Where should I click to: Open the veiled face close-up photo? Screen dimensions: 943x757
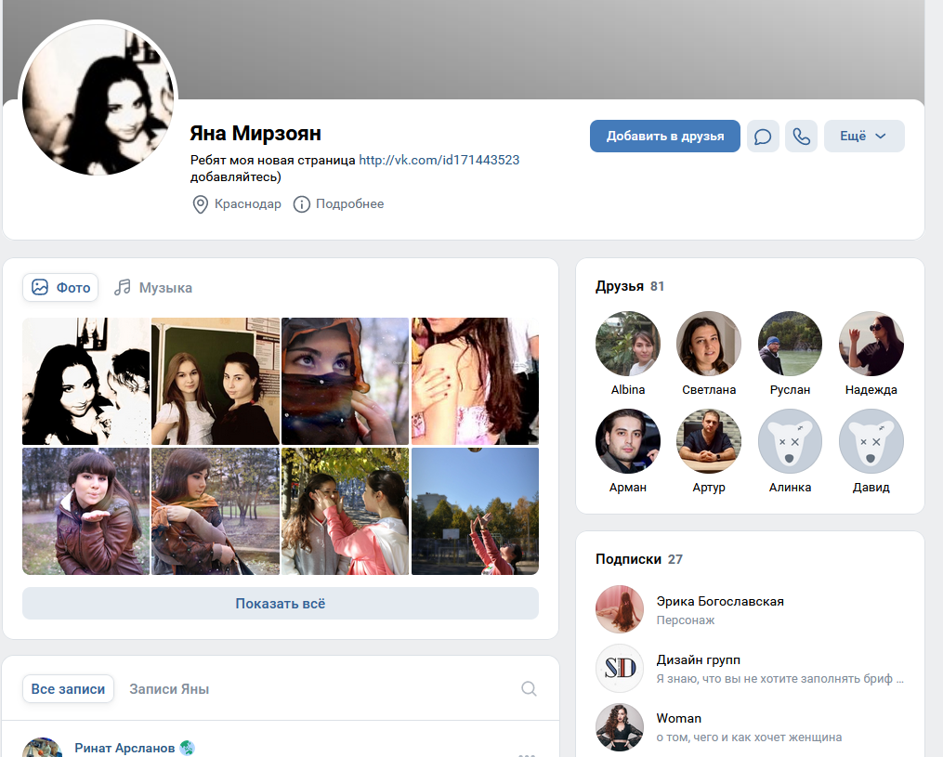346,381
